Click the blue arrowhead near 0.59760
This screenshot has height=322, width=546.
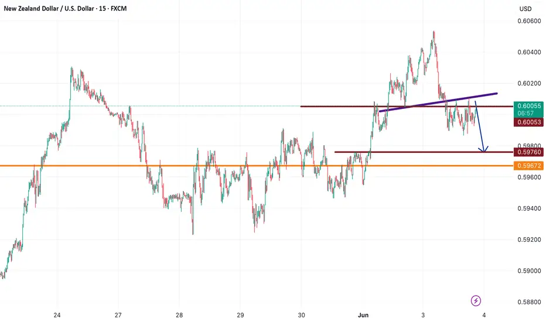pos(483,149)
